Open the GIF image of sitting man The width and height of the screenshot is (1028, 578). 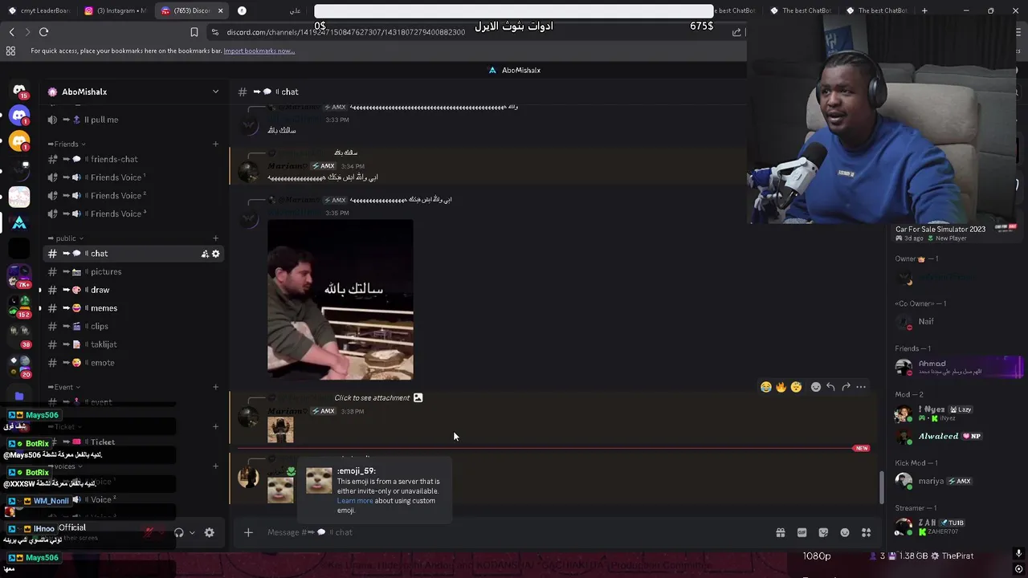(x=341, y=299)
